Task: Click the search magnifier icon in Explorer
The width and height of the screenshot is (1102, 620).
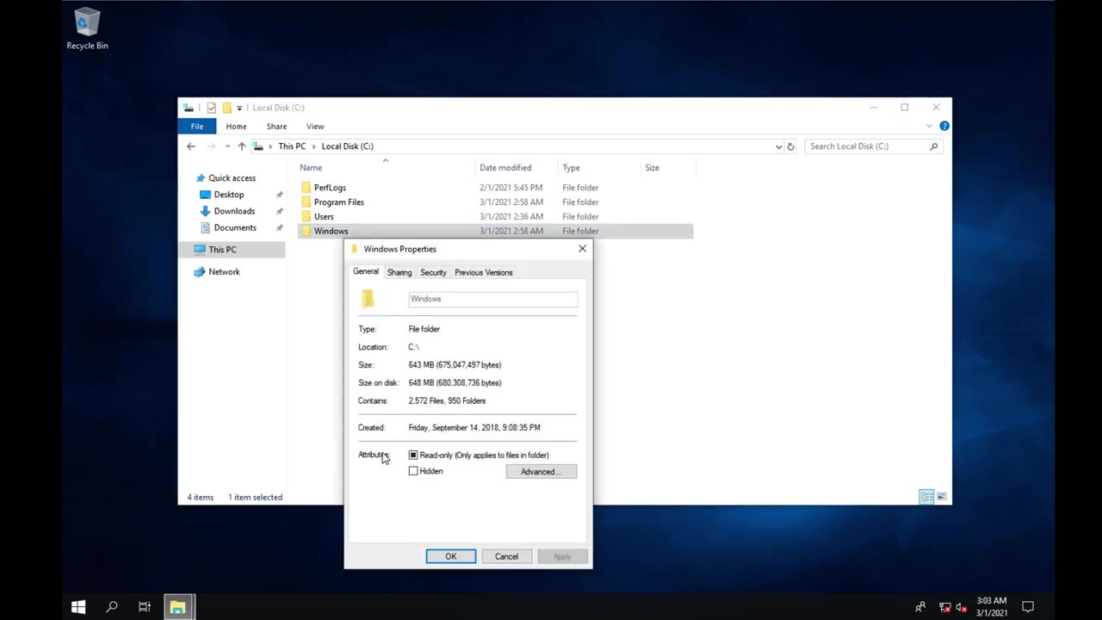Action: pyautogui.click(x=933, y=146)
